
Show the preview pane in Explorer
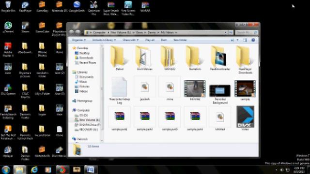pyautogui.click(x=245, y=40)
